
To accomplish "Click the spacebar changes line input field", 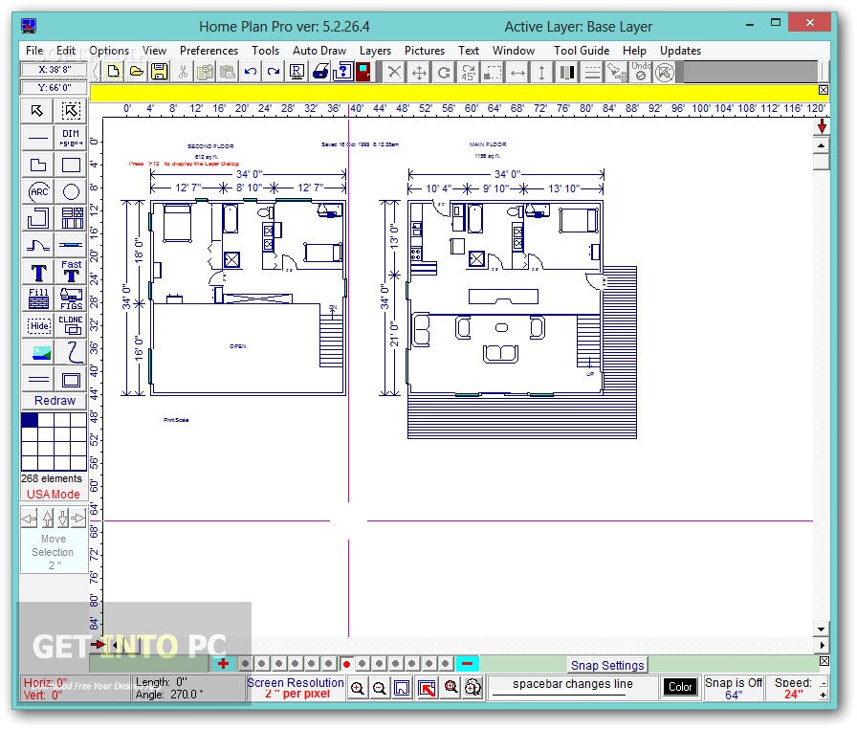I will (573, 687).
